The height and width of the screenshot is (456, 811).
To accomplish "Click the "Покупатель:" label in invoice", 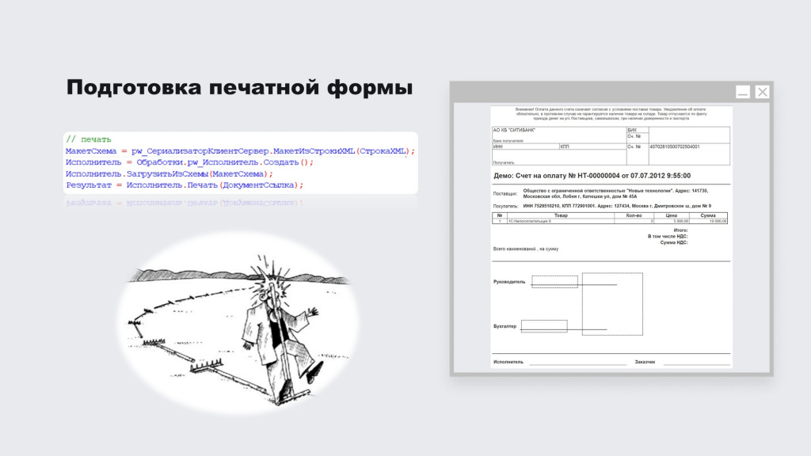I will tap(505, 207).
